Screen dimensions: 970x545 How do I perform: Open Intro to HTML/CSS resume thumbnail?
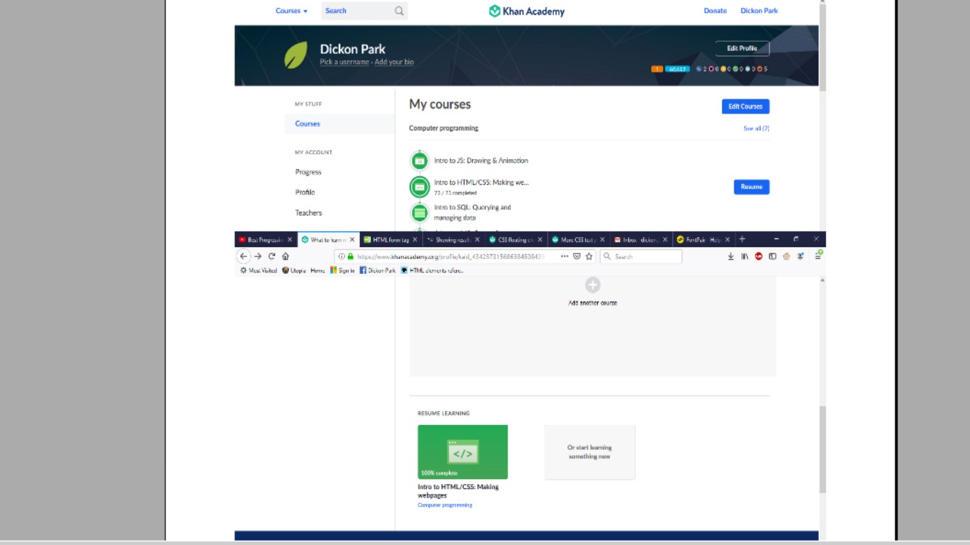[462, 452]
